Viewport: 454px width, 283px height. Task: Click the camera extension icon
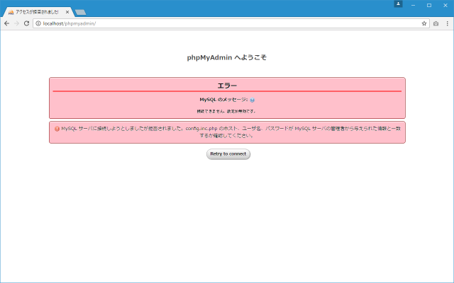tap(436, 23)
